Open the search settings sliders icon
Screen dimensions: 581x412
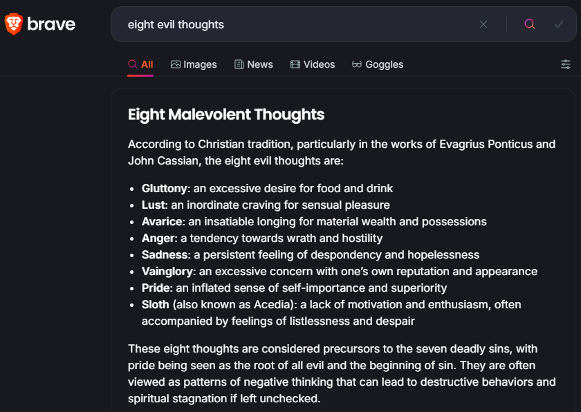pyautogui.click(x=566, y=64)
